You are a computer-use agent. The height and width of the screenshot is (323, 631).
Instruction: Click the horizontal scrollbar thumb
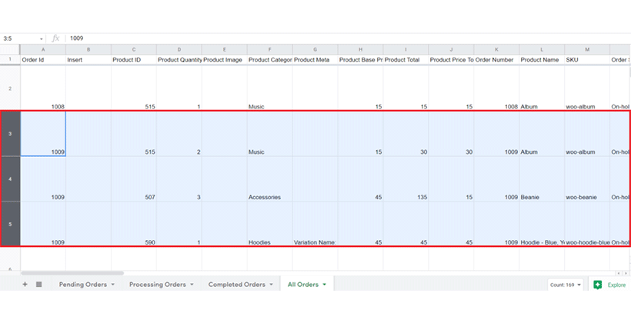(72, 273)
